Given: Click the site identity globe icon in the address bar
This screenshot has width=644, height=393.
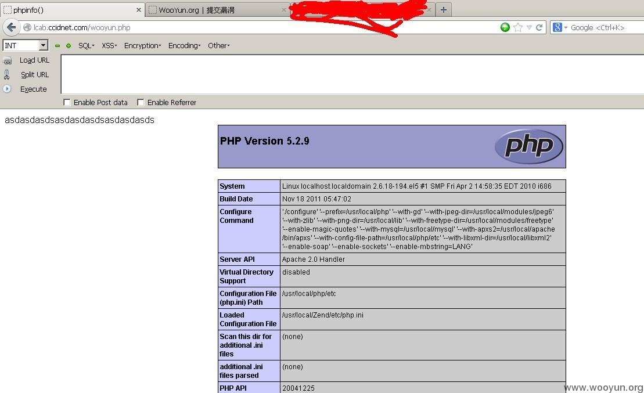Looking at the screenshot, I should click(x=27, y=27).
